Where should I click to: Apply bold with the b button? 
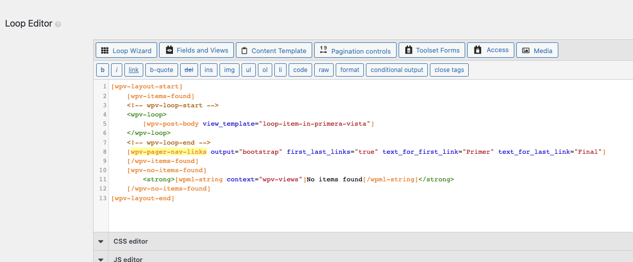point(102,70)
